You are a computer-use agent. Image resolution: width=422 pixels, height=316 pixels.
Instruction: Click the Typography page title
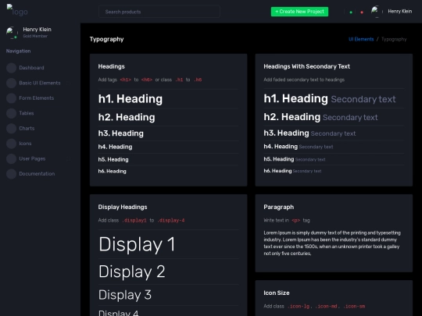pyautogui.click(x=106, y=39)
